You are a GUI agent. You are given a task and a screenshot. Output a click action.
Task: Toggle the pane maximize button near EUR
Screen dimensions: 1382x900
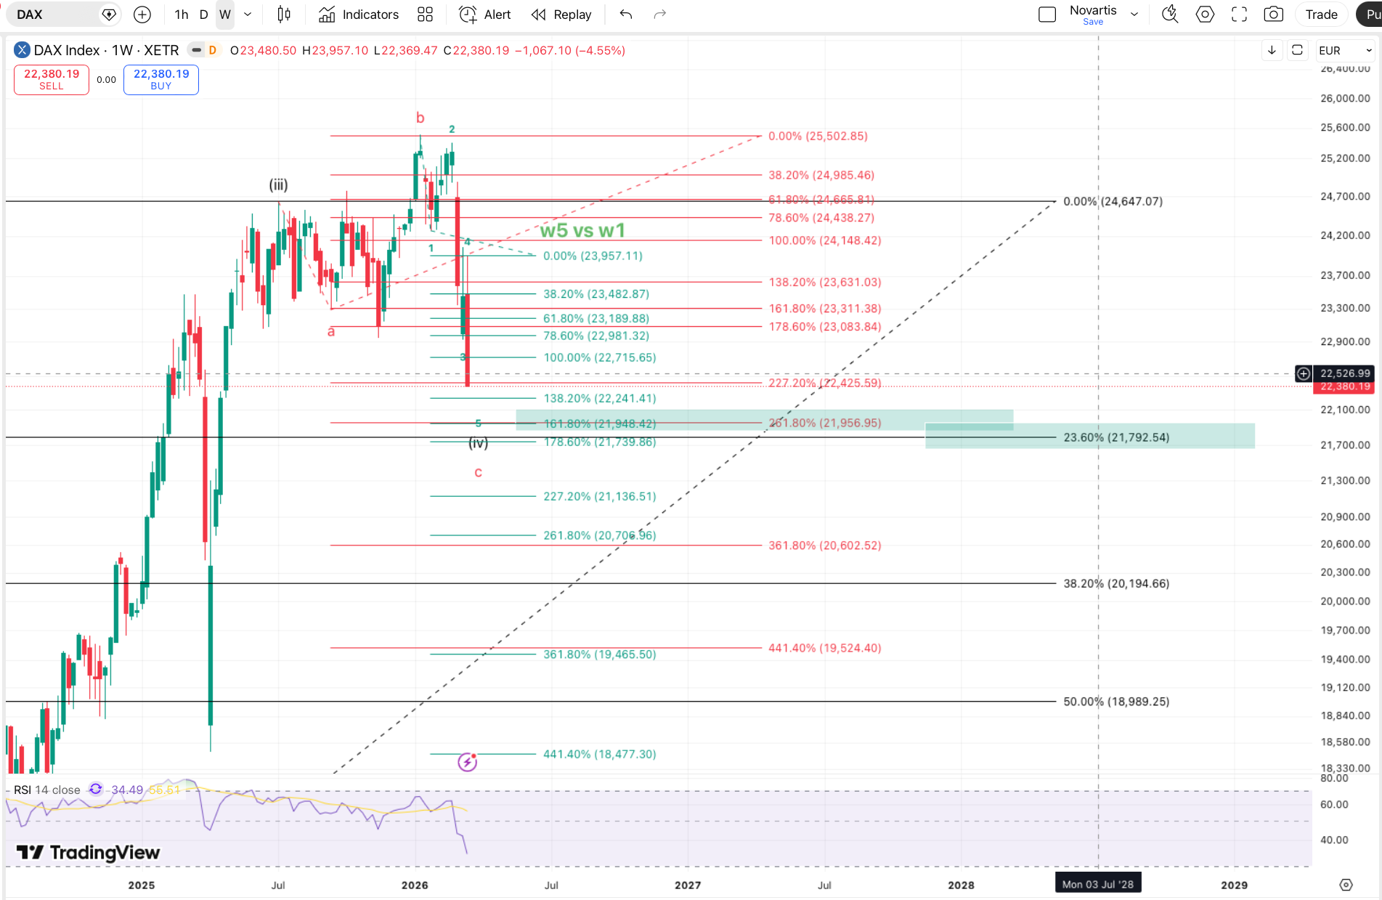[x=1297, y=50]
